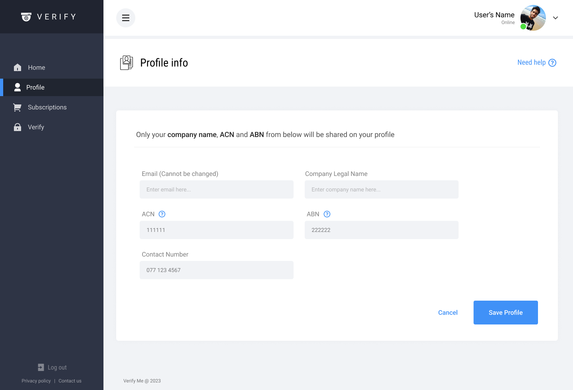Open the Subscriptions menu label
The height and width of the screenshot is (390, 573).
click(x=47, y=107)
